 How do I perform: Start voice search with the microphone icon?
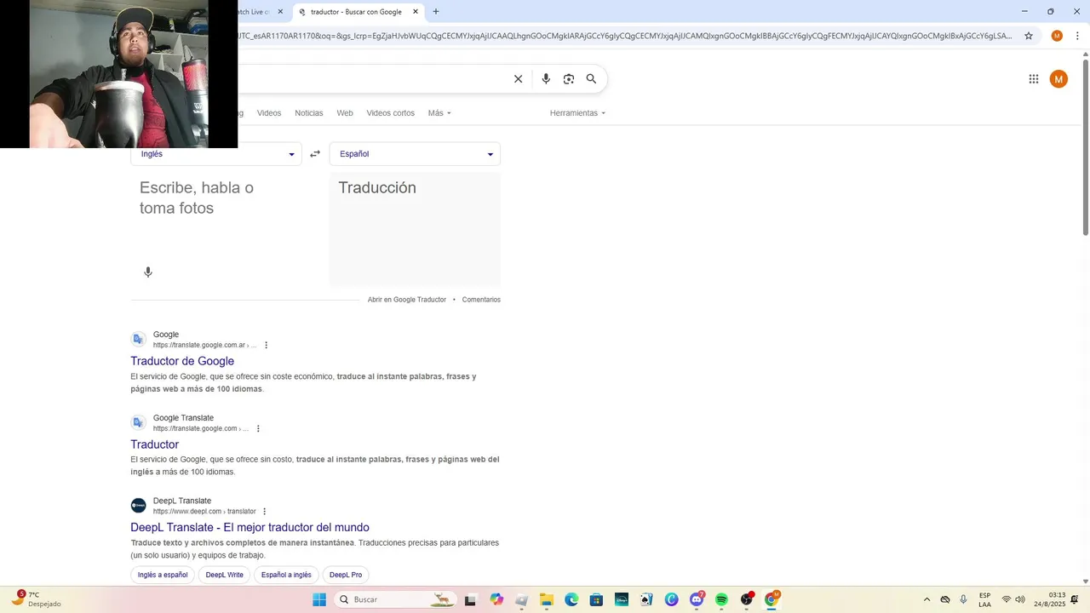pyautogui.click(x=546, y=79)
